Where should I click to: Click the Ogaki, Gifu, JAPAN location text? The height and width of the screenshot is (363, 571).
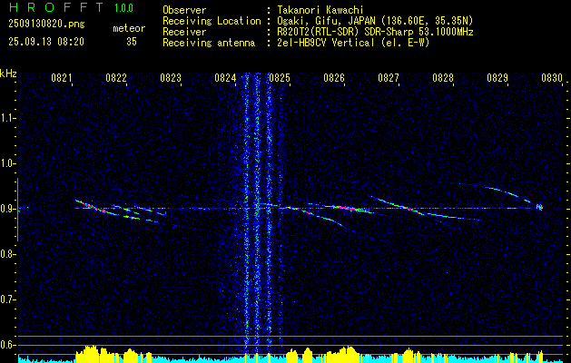pyautogui.click(x=375, y=21)
